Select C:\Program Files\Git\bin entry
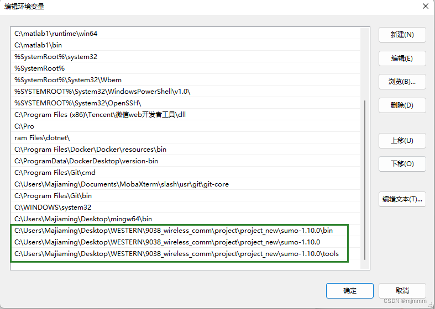This screenshot has width=435, height=309. (x=185, y=196)
